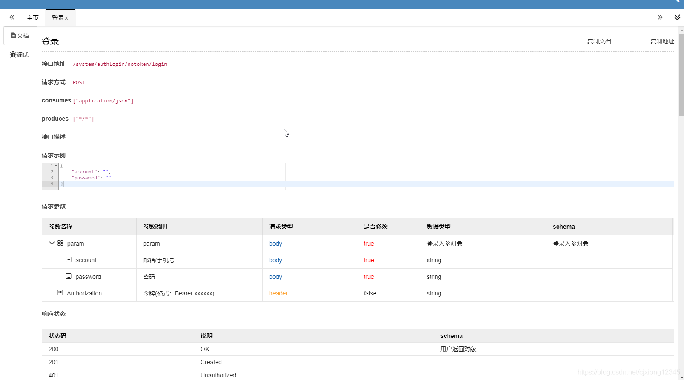Click the POST request method text
Screen dimensions: 684x380
[x=79, y=82]
